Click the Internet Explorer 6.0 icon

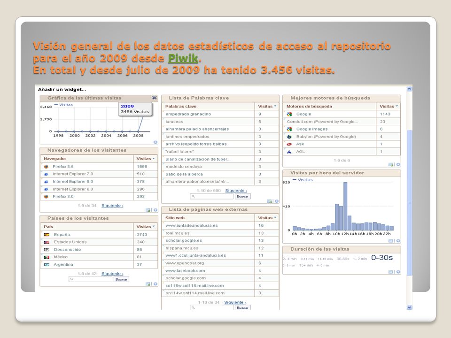[x=46, y=189]
